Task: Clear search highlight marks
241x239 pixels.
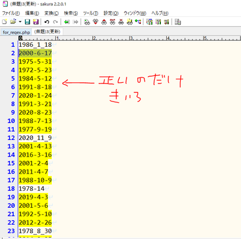Action: coord(121,22)
